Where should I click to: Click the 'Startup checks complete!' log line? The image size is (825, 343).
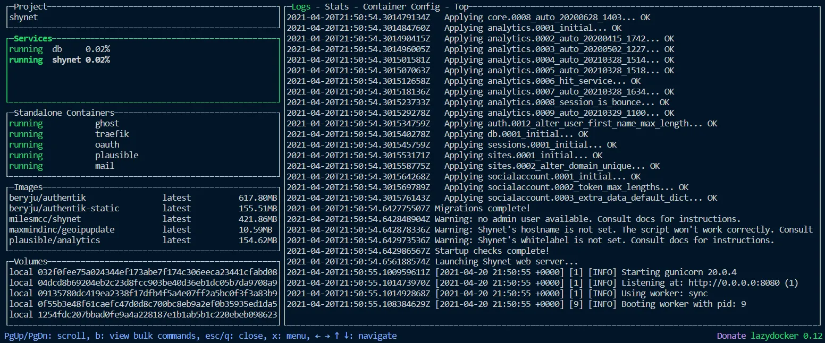click(418, 251)
